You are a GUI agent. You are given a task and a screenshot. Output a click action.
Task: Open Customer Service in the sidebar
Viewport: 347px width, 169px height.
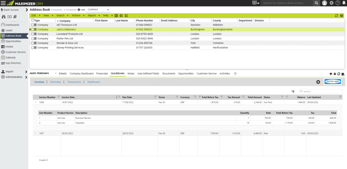(x=14, y=52)
